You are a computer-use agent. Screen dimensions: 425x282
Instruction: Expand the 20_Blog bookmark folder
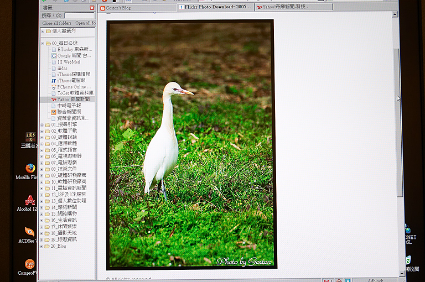tap(43, 246)
